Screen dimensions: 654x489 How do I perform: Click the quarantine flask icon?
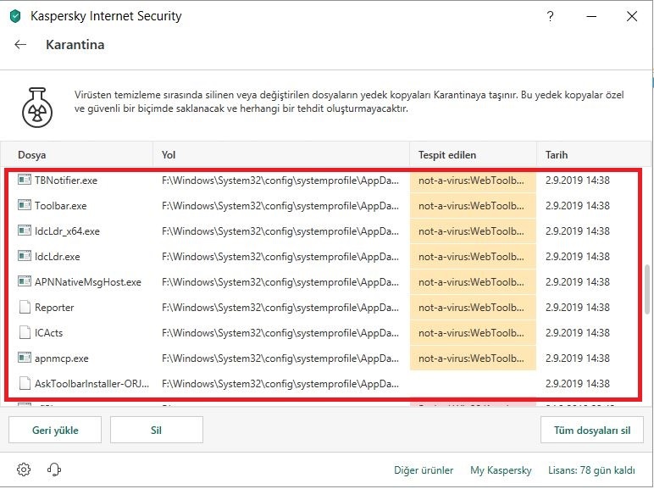click(x=38, y=107)
